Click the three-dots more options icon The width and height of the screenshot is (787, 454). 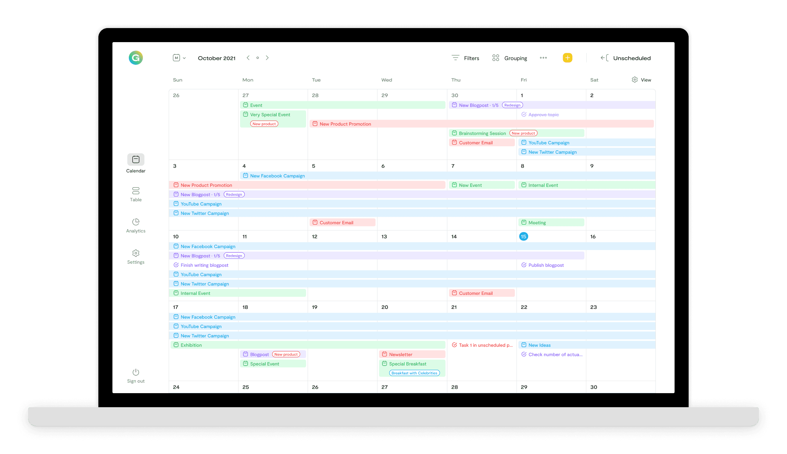coord(543,58)
